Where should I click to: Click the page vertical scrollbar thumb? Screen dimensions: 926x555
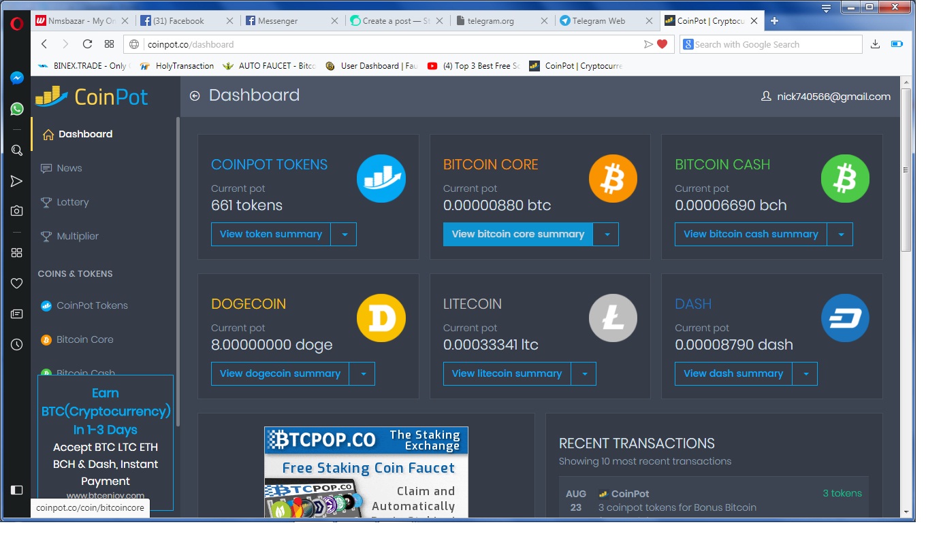click(x=906, y=170)
